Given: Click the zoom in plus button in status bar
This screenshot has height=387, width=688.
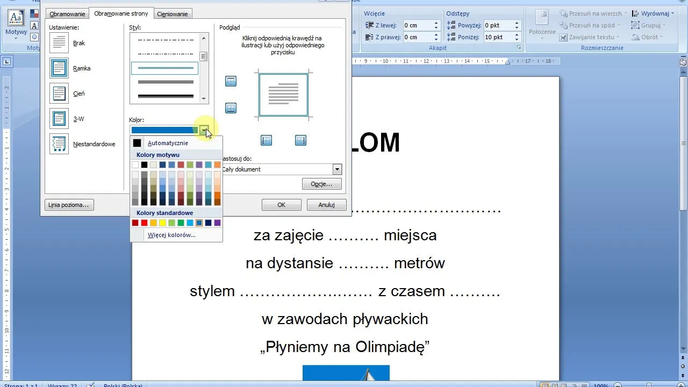Looking at the screenshot, I should pyautogui.click(x=681, y=385).
